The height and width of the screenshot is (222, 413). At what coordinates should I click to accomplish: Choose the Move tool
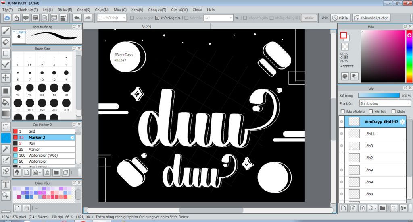point(6,78)
